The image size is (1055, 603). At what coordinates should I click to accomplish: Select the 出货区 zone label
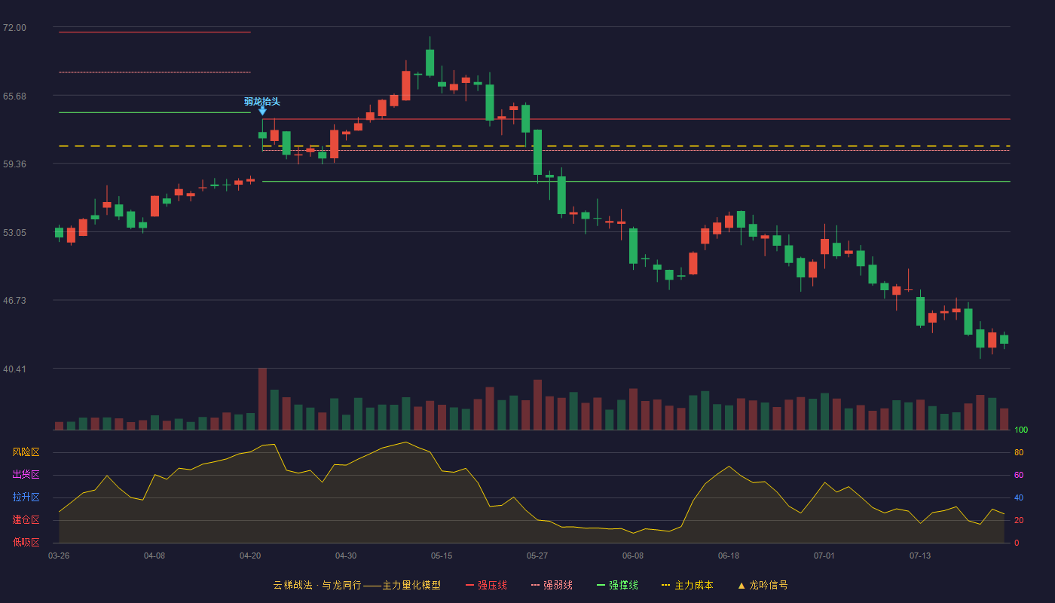pyautogui.click(x=26, y=475)
